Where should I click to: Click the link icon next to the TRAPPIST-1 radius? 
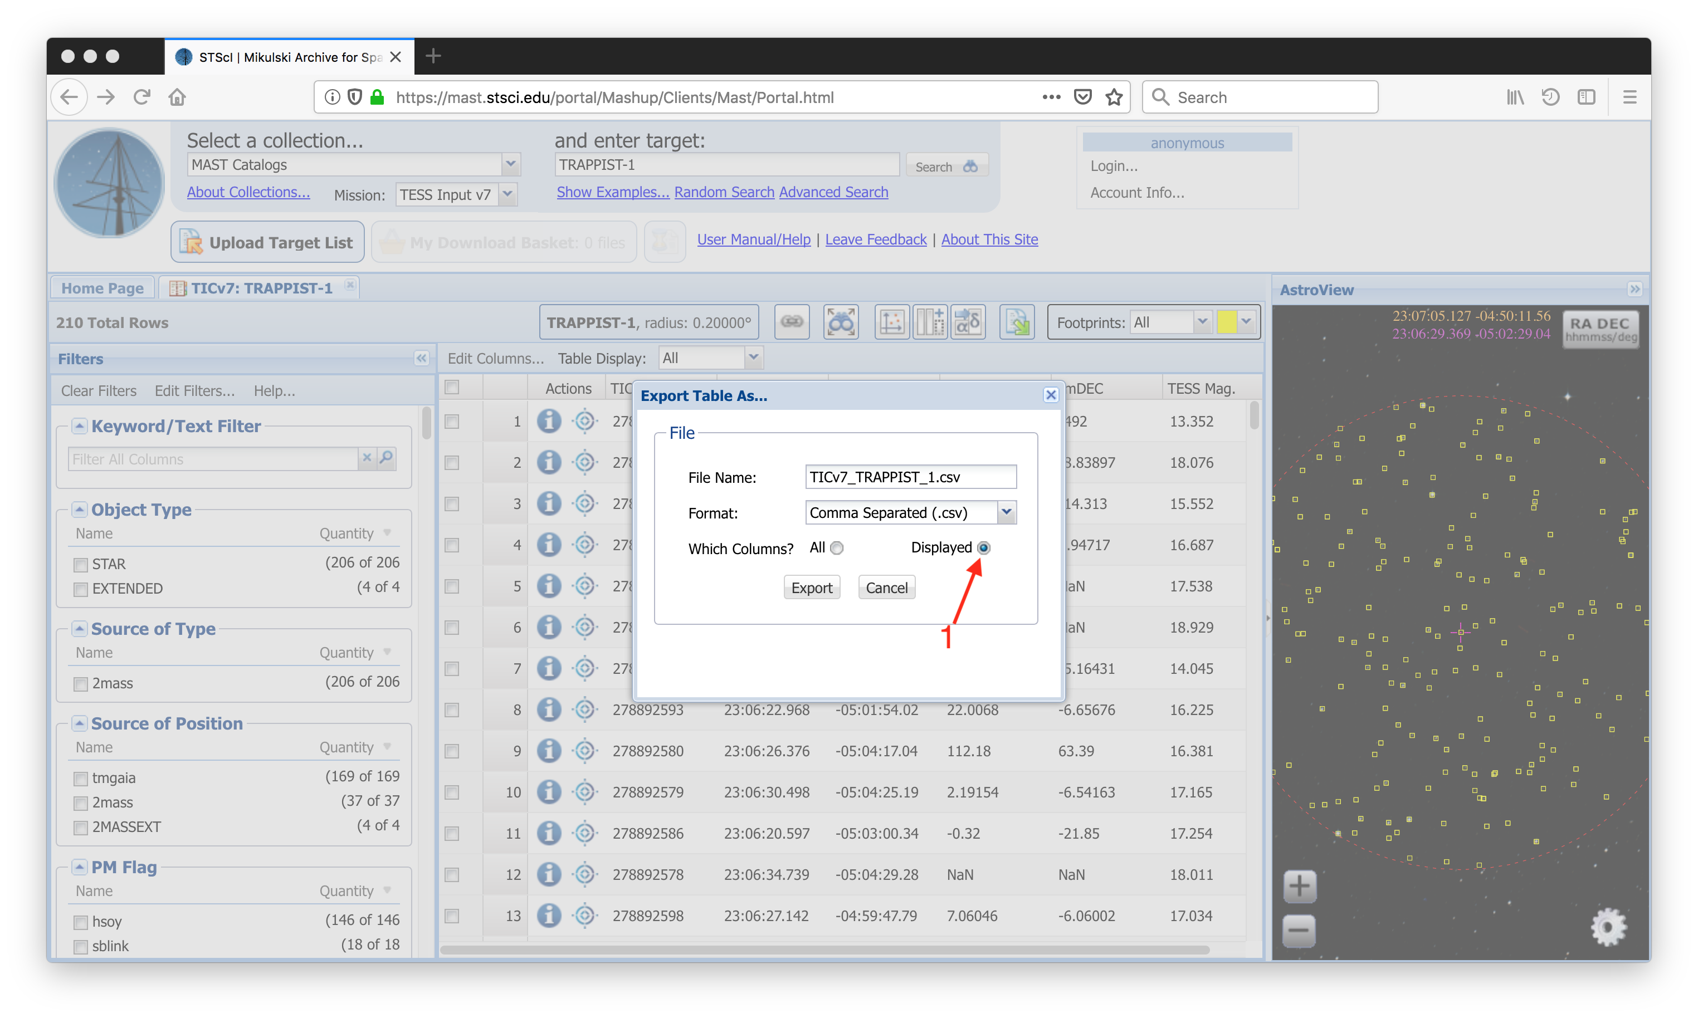pos(792,322)
